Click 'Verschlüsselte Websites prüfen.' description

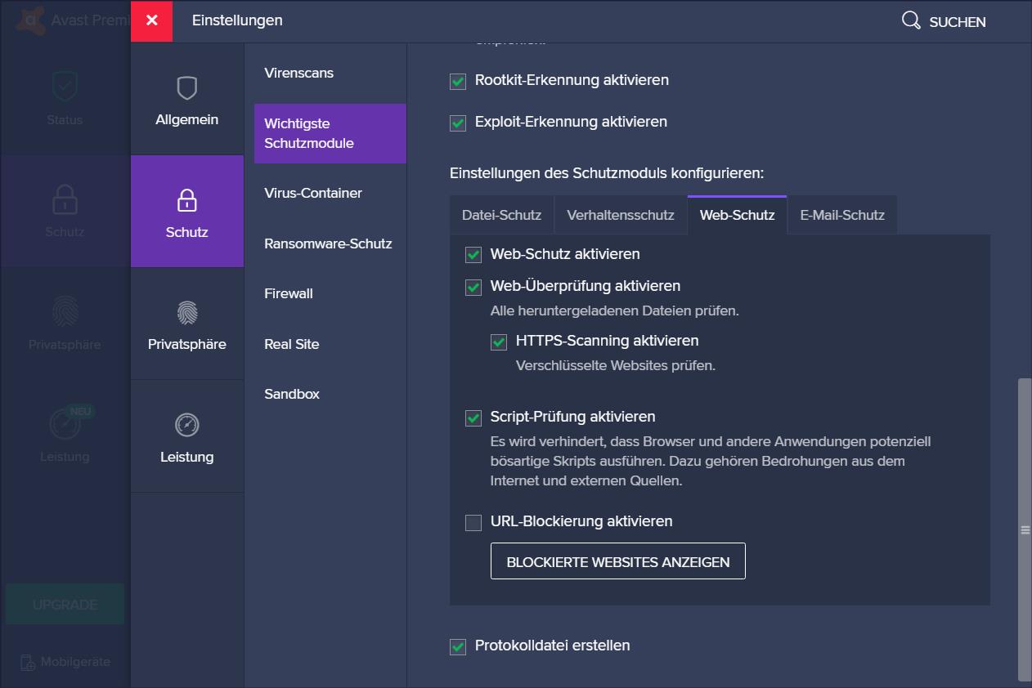pyautogui.click(x=616, y=365)
